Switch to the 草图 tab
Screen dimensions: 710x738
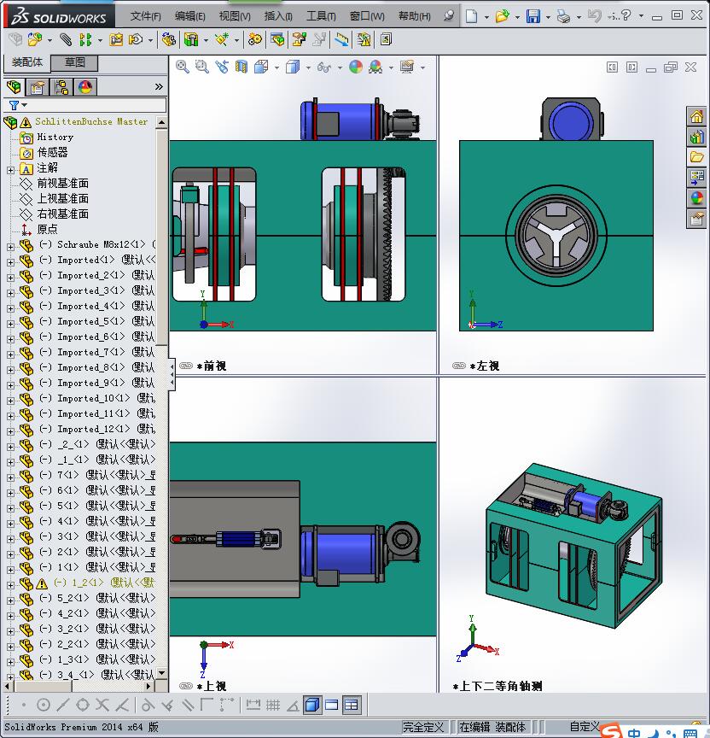point(74,62)
